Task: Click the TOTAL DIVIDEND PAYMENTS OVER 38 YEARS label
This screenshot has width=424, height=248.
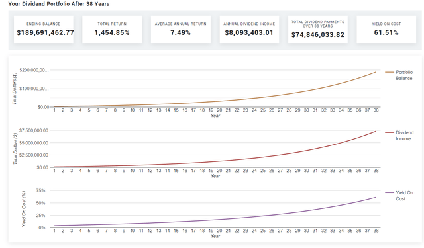Action: [x=318, y=24]
